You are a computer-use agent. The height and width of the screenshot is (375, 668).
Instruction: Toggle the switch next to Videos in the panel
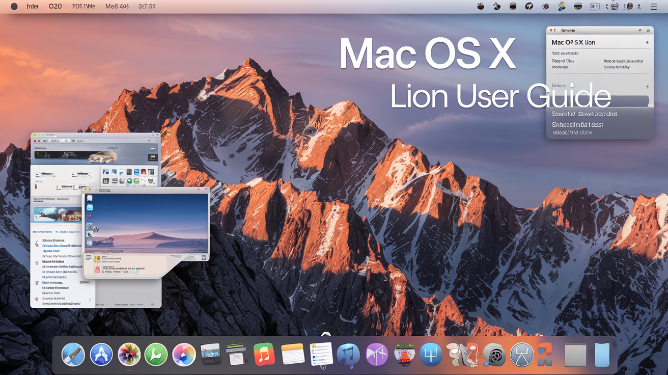pos(573,85)
